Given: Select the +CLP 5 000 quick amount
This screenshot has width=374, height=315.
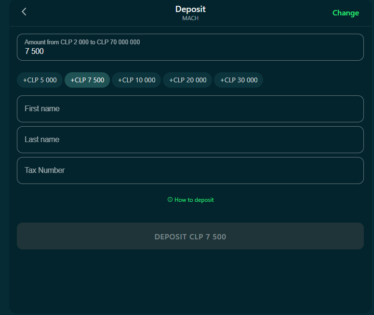Looking at the screenshot, I should 40,80.
